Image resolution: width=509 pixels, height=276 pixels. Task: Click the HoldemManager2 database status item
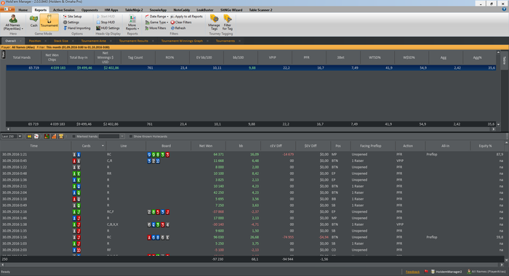pos(446,272)
